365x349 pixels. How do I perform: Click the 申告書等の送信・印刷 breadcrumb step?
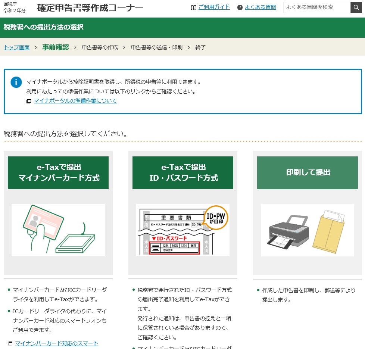[x=157, y=47]
